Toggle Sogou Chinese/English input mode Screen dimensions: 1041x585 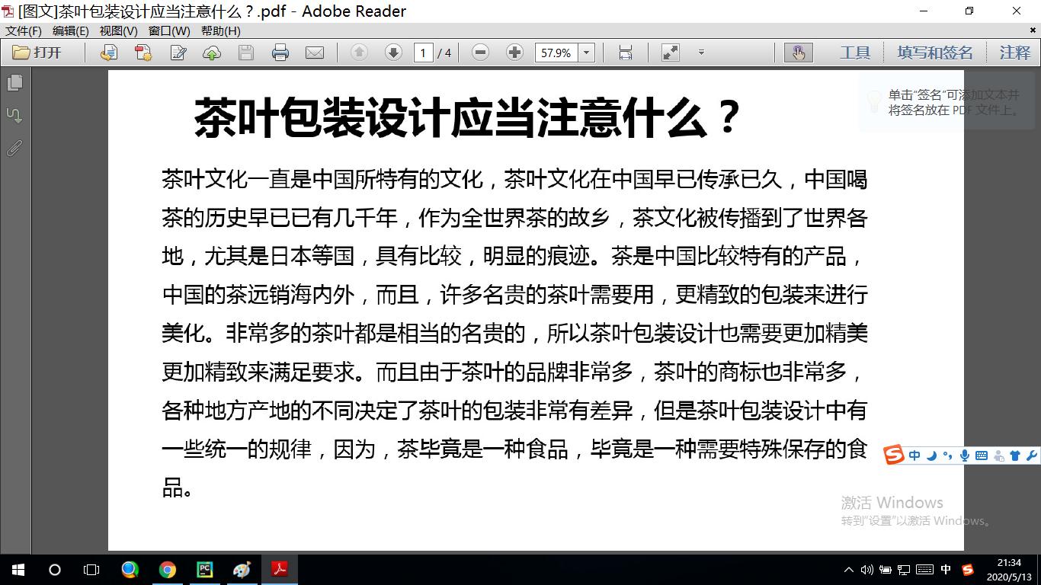coord(914,455)
